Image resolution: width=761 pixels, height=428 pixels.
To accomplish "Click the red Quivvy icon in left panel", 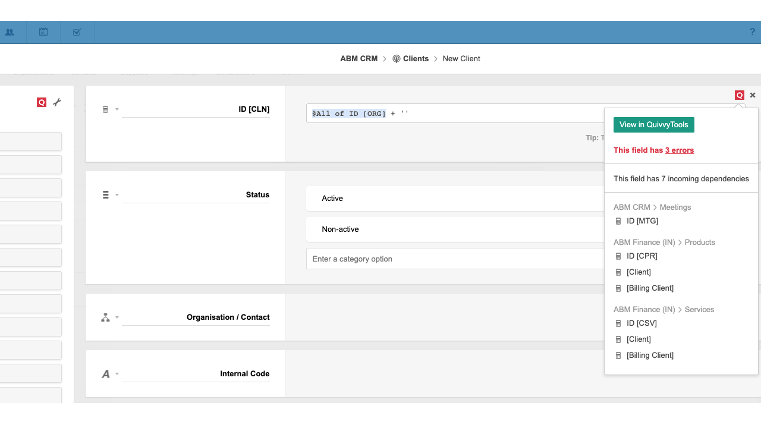I will coord(42,102).
